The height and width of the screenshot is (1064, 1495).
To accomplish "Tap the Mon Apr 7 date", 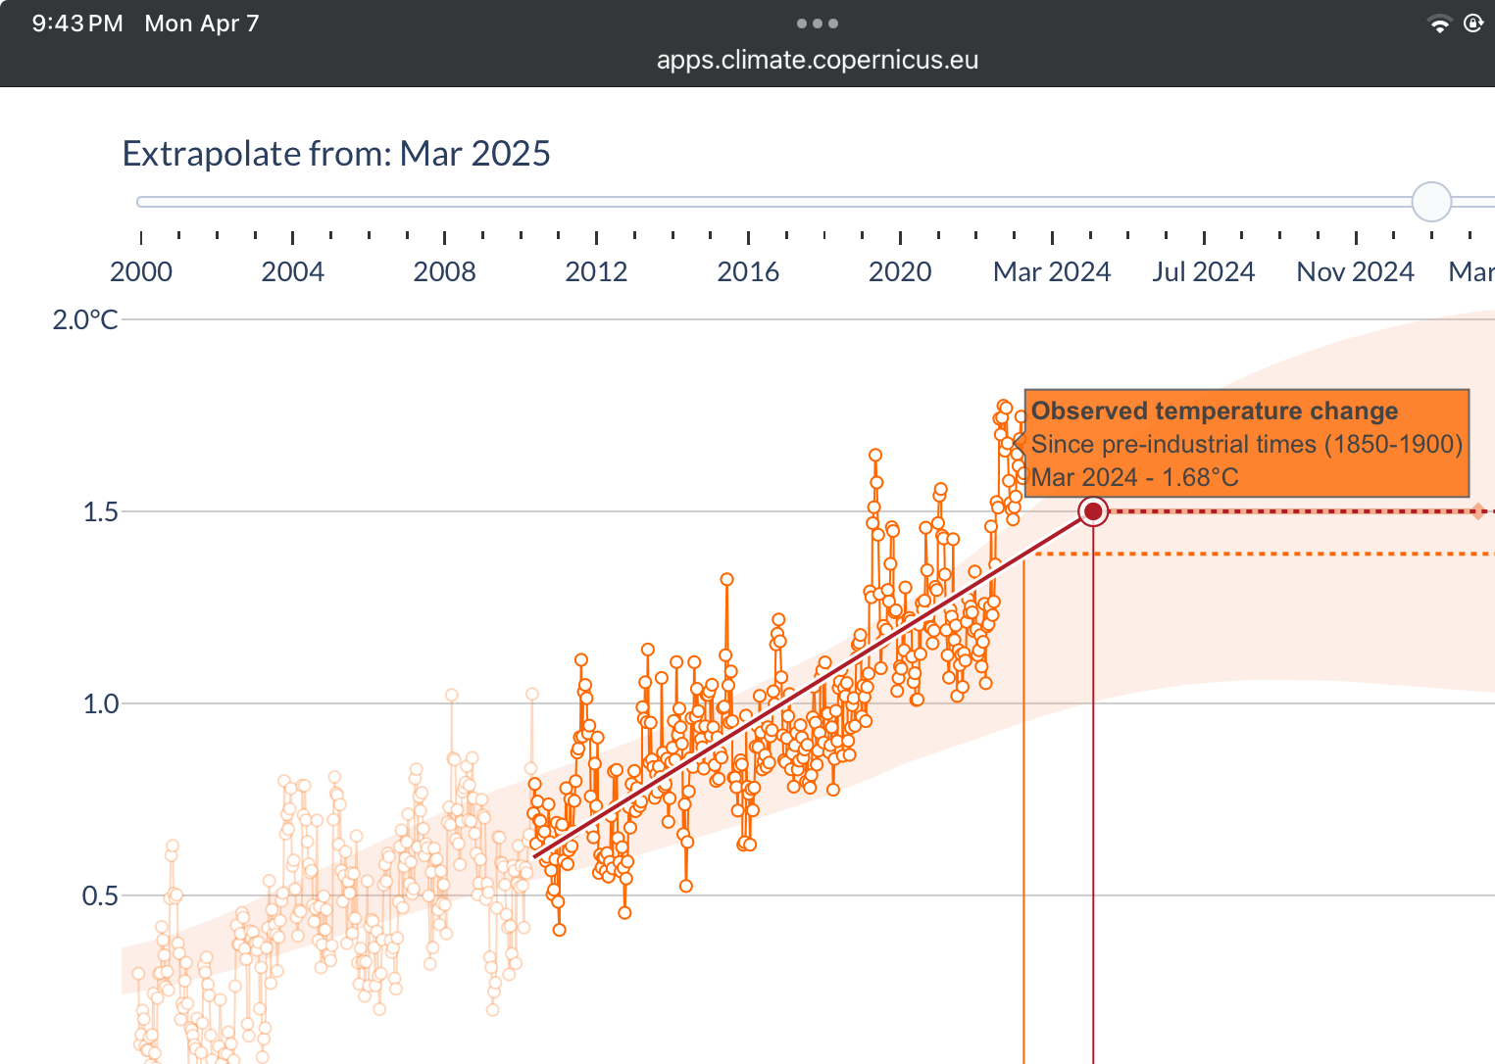I will (x=202, y=24).
